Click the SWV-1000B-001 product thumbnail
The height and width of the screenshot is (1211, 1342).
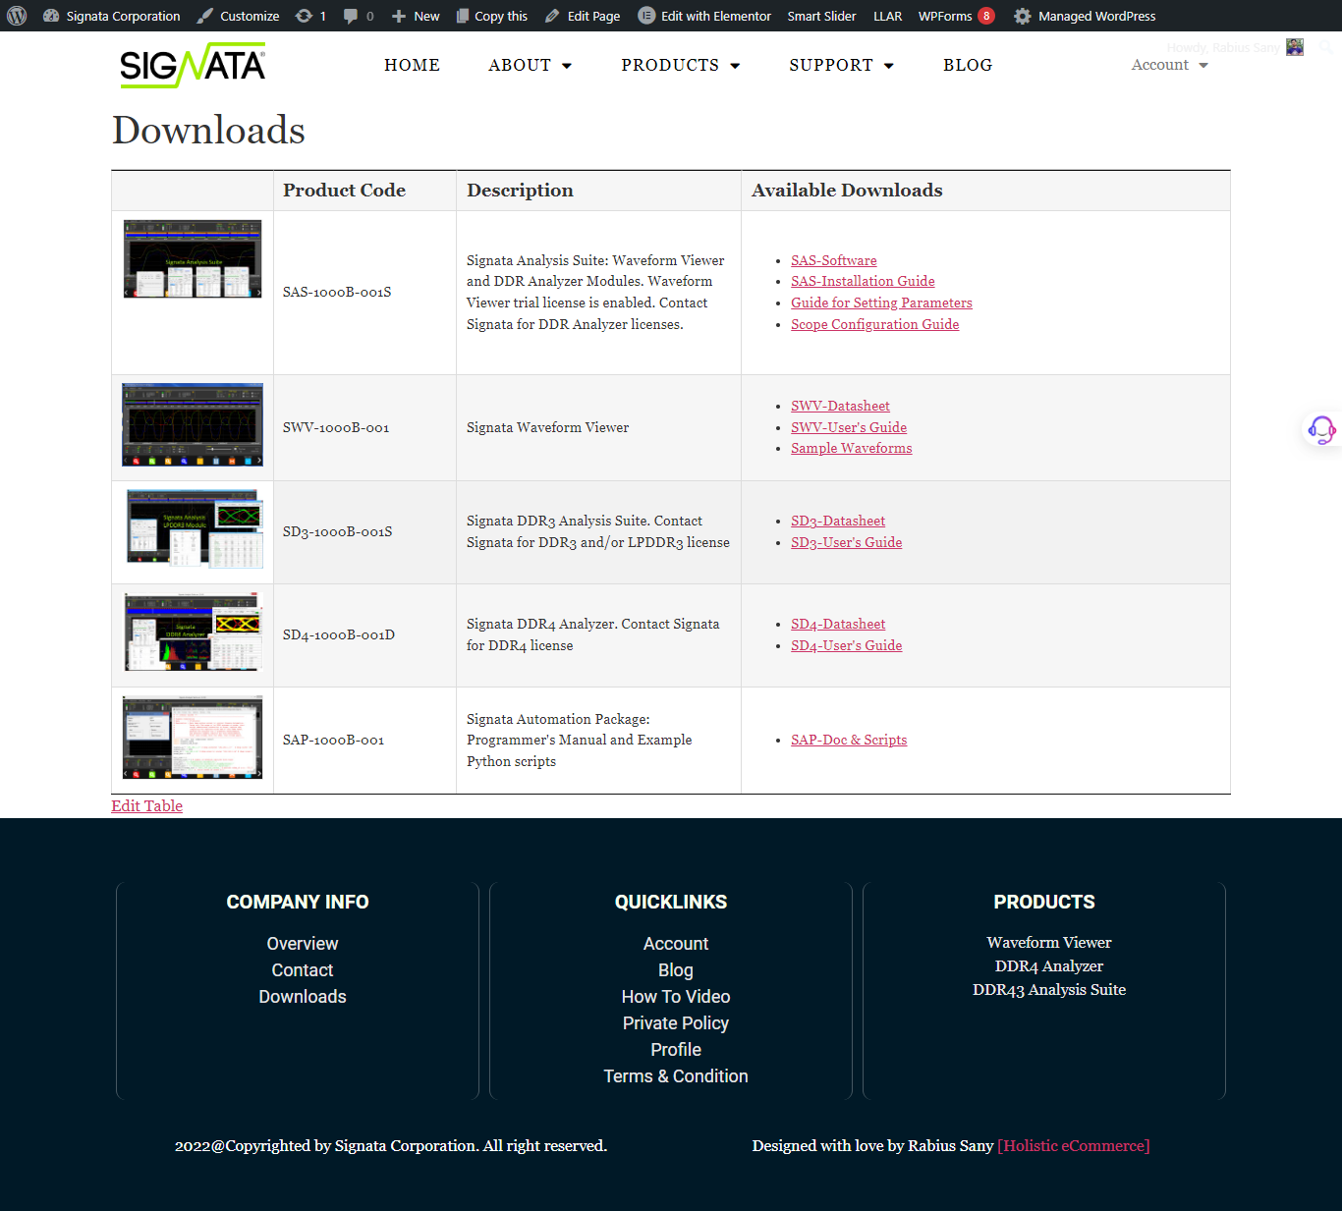tap(193, 424)
